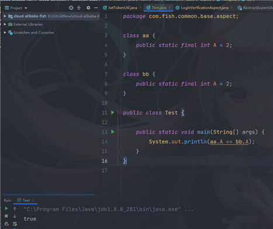Place the cursor after the closing brace on line 16
273x229 pixels.
click(127, 161)
